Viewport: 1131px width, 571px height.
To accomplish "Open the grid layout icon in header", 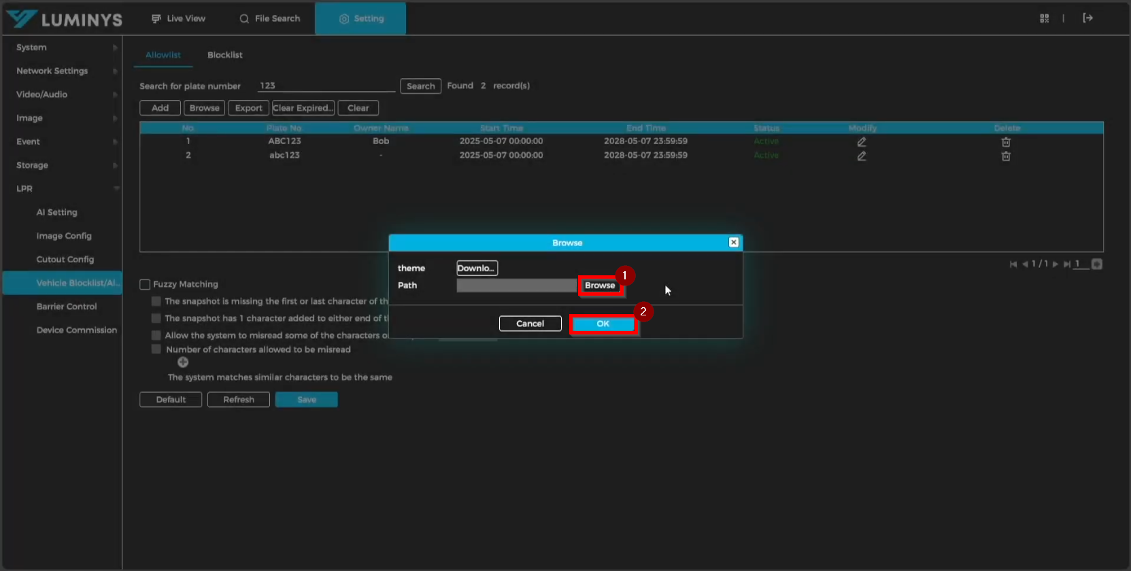I will pos(1044,18).
